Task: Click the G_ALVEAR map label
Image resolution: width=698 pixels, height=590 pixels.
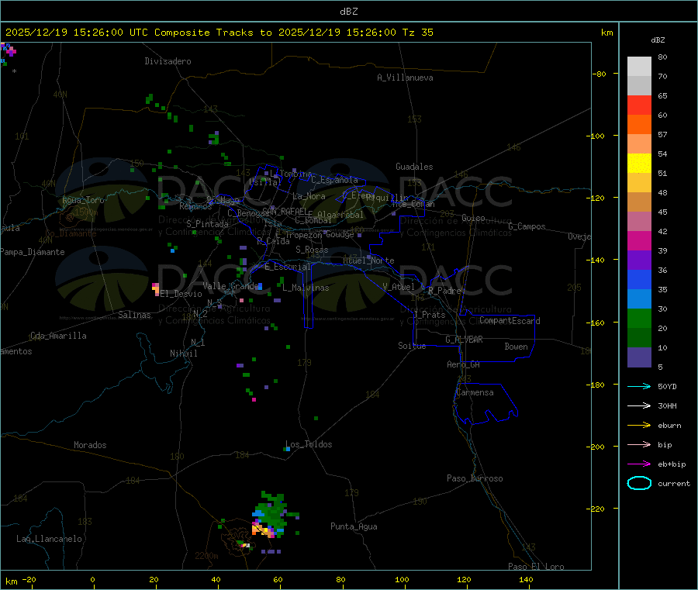Action: click(x=465, y=340)
